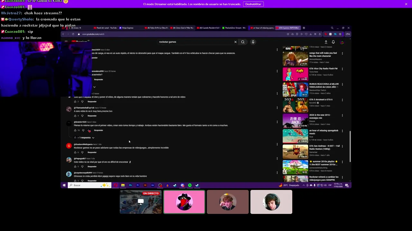The image size is (412, 231).
Task: Switch to TheJackZero Stream tab
Action: pos(234,28)
